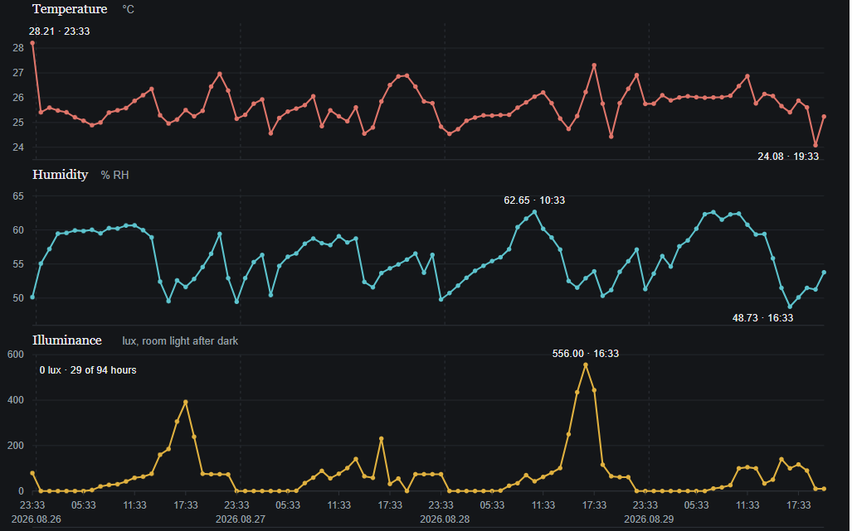The image size is (852, 531).
Task: Select the '24.08 · 19:33' minimum temperature annotation
Action: click(788, 157)
